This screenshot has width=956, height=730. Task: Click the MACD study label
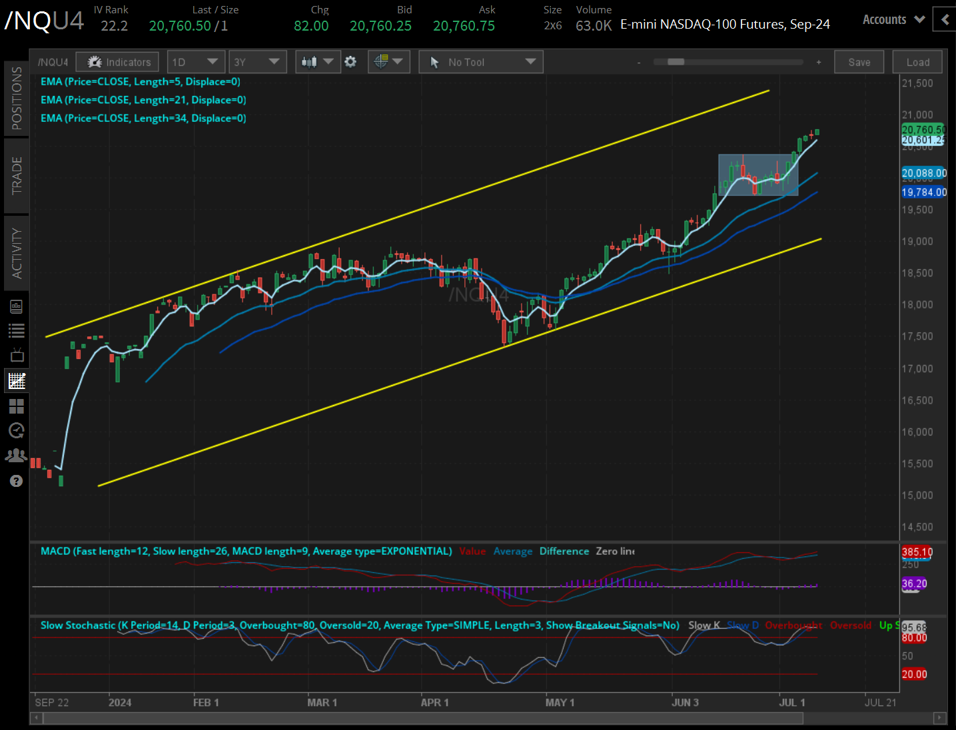tap(246, 551)
